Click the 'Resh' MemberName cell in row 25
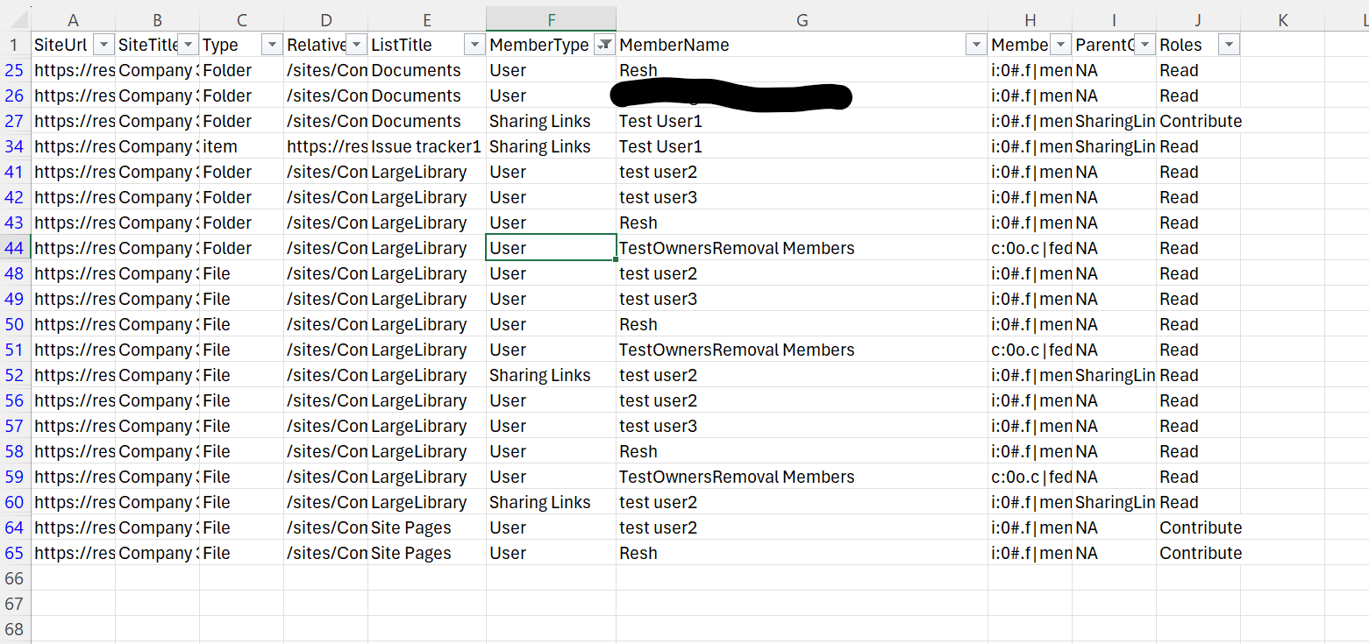1369x644 pixels. 802,70
